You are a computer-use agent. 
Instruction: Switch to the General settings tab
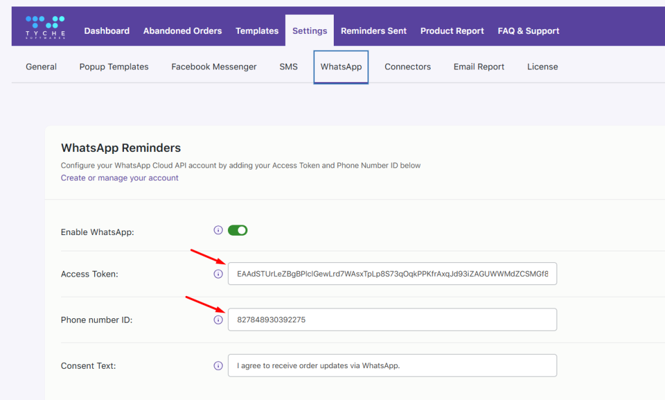tap(41, 66)
